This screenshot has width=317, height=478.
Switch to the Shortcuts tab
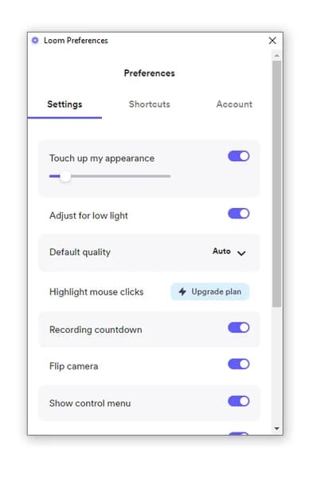coord(150,104)
